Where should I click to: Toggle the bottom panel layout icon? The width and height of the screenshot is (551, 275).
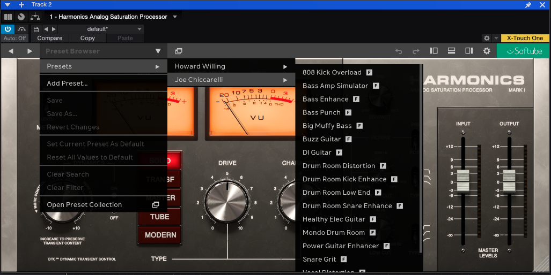coord(452,51)
